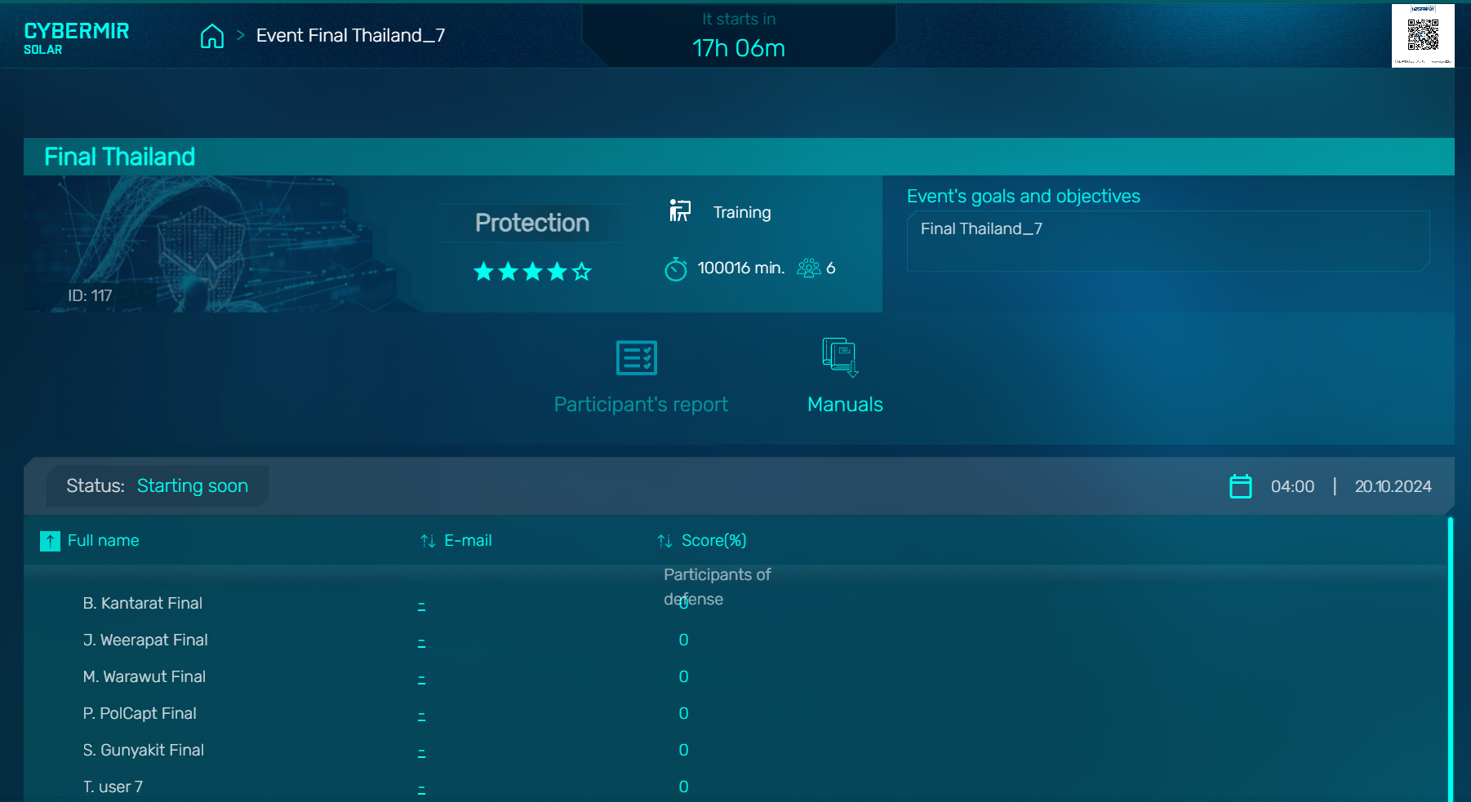Click the Training event type label
The height and width of the screenshot is (802, 1471).
point(742,212)
